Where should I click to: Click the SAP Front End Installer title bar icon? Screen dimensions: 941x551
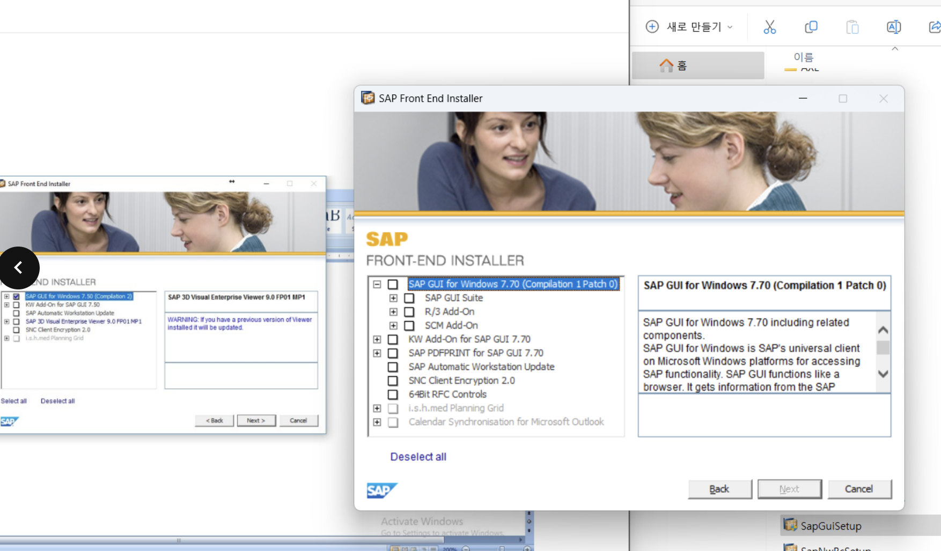pos(367,98)
